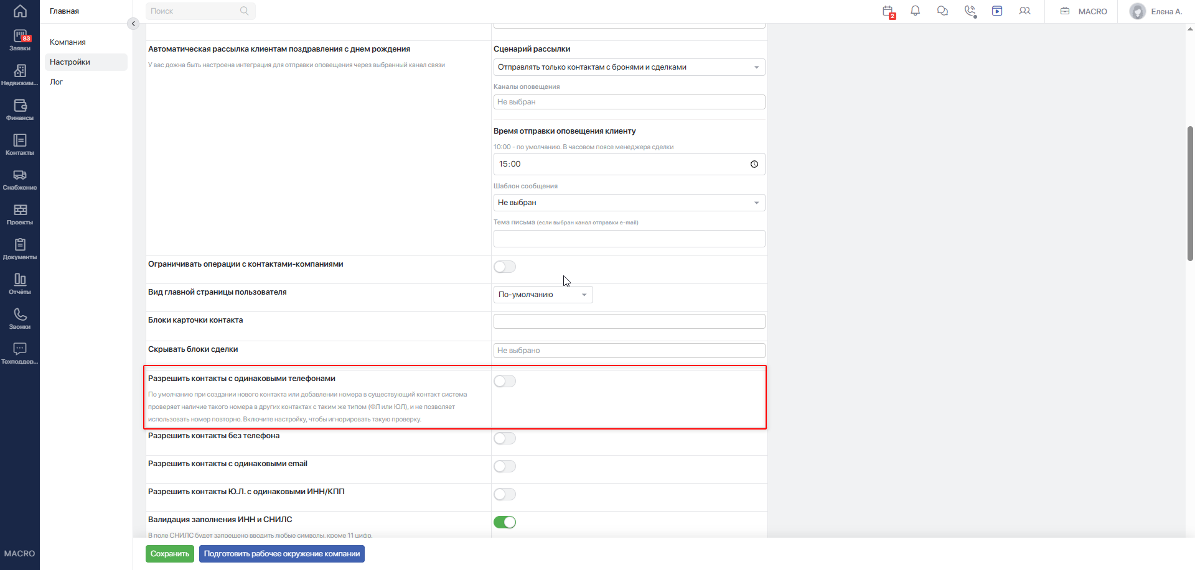Image resolution: width=1195 pixels, height=570 pixels.
Task: Open the Шаблон сообщения dropdown
Action: tap(629, 203)
